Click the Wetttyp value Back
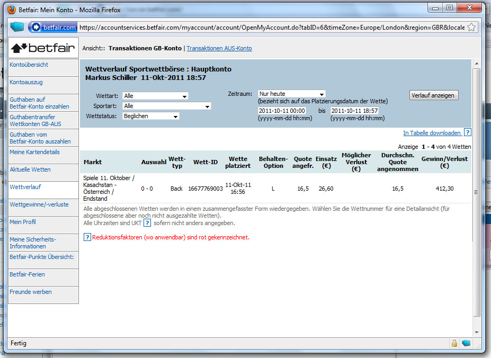Viewport: 491px width, 358px height. [176, 189]
